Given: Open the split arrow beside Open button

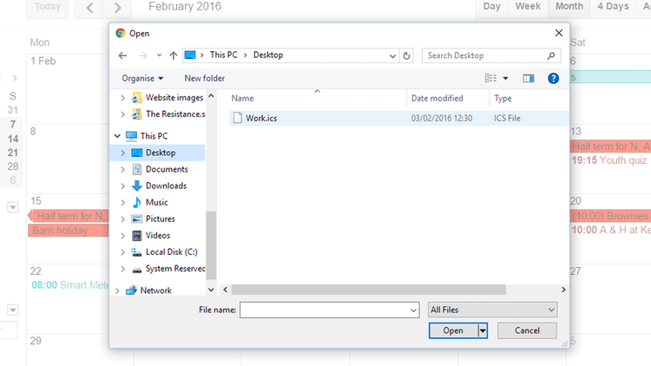Looking at the screenshot, I should [483, 330].
